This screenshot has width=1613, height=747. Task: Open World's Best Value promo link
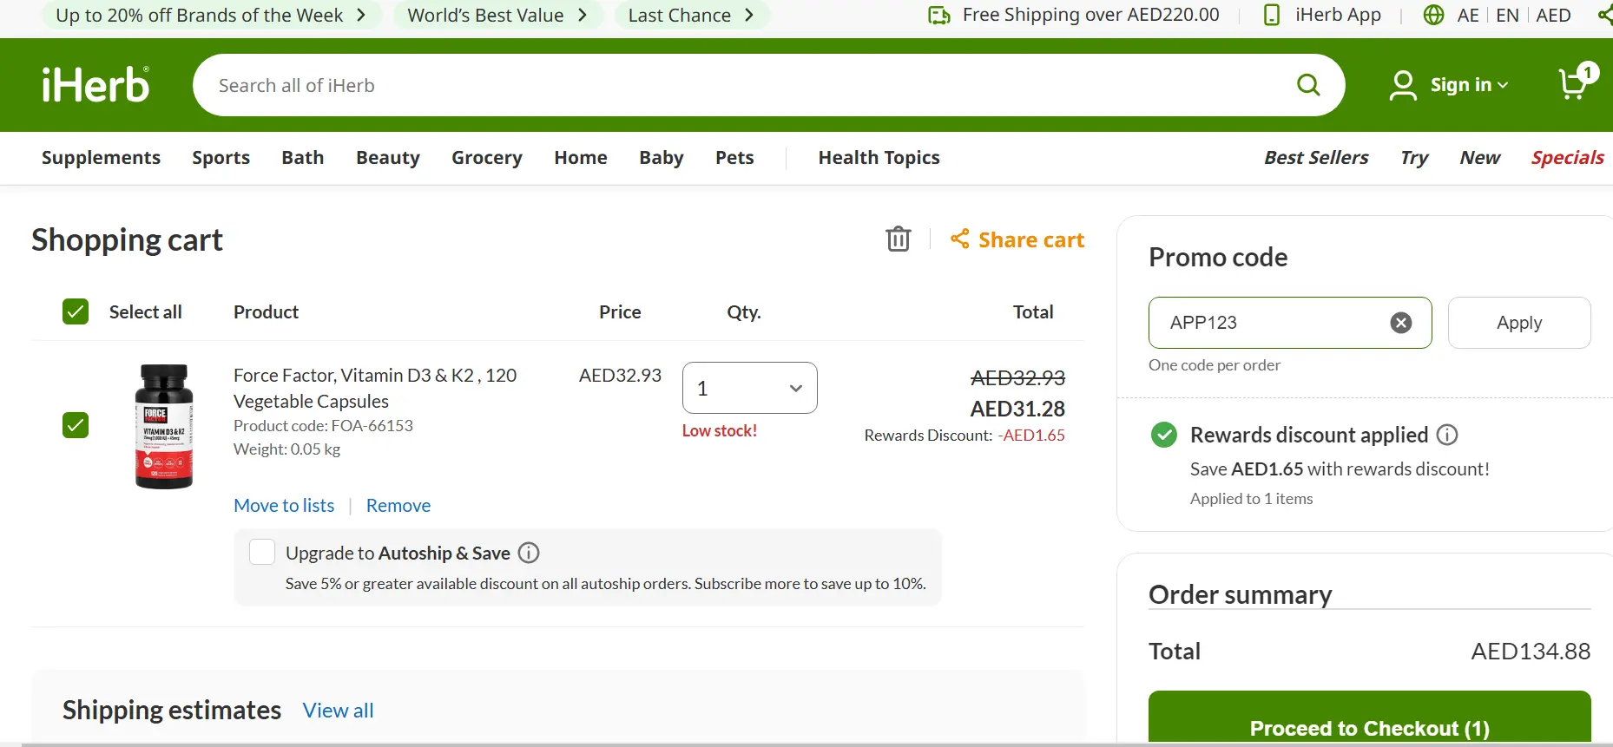click(x=497, y=15)
